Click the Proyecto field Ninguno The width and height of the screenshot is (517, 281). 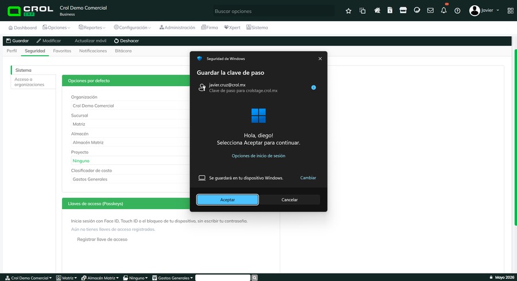[130, 161]
